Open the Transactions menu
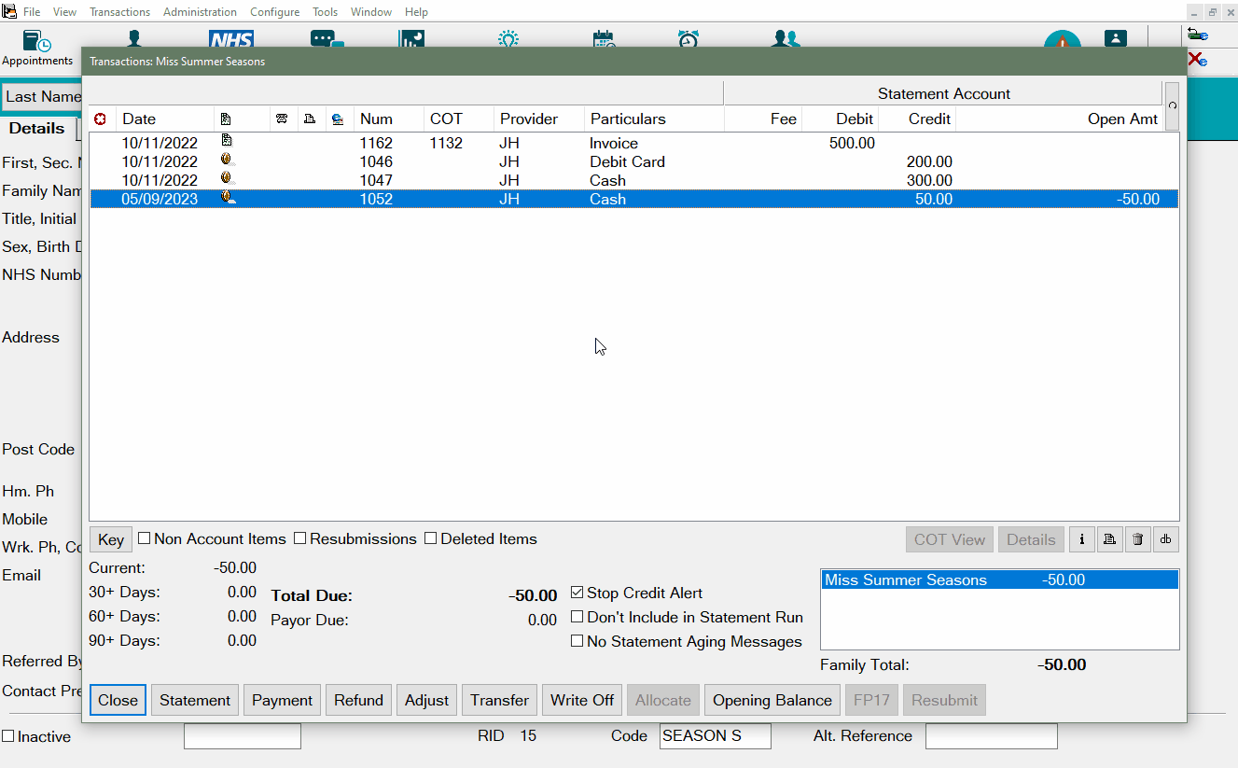The width and height of the screenshot is (1238, 768). [x=119, y=12]
